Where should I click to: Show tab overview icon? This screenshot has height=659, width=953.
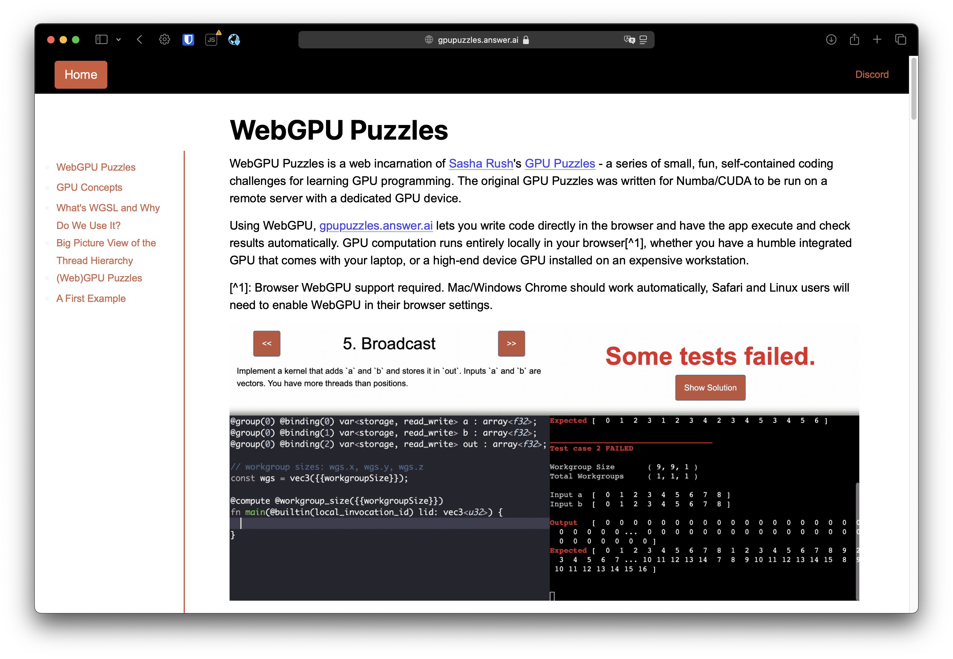point(901,40)
